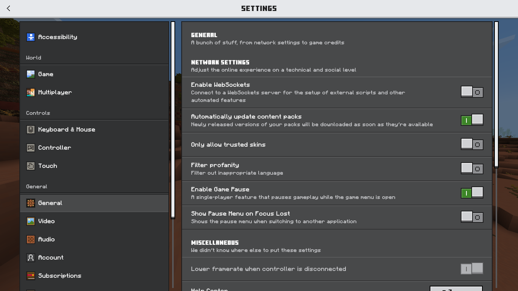Click the left sidebar scrollbar handle
Screen dimensions: 518x291
coord(173,120)
